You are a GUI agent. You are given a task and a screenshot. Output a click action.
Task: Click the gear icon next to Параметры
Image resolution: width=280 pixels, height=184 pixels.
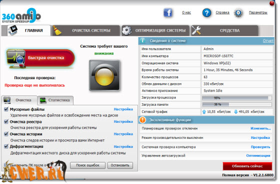(238, 13)
